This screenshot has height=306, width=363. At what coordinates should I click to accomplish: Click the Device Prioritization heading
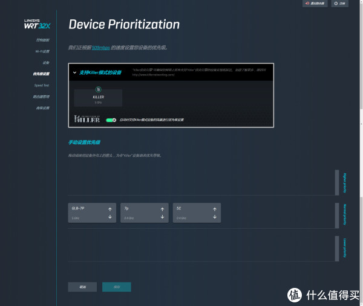pyautogui.click(x=124, y=25)
